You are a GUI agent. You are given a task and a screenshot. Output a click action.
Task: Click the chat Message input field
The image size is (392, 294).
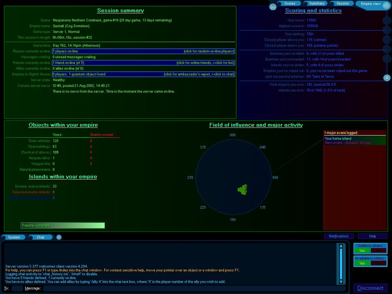194,288
